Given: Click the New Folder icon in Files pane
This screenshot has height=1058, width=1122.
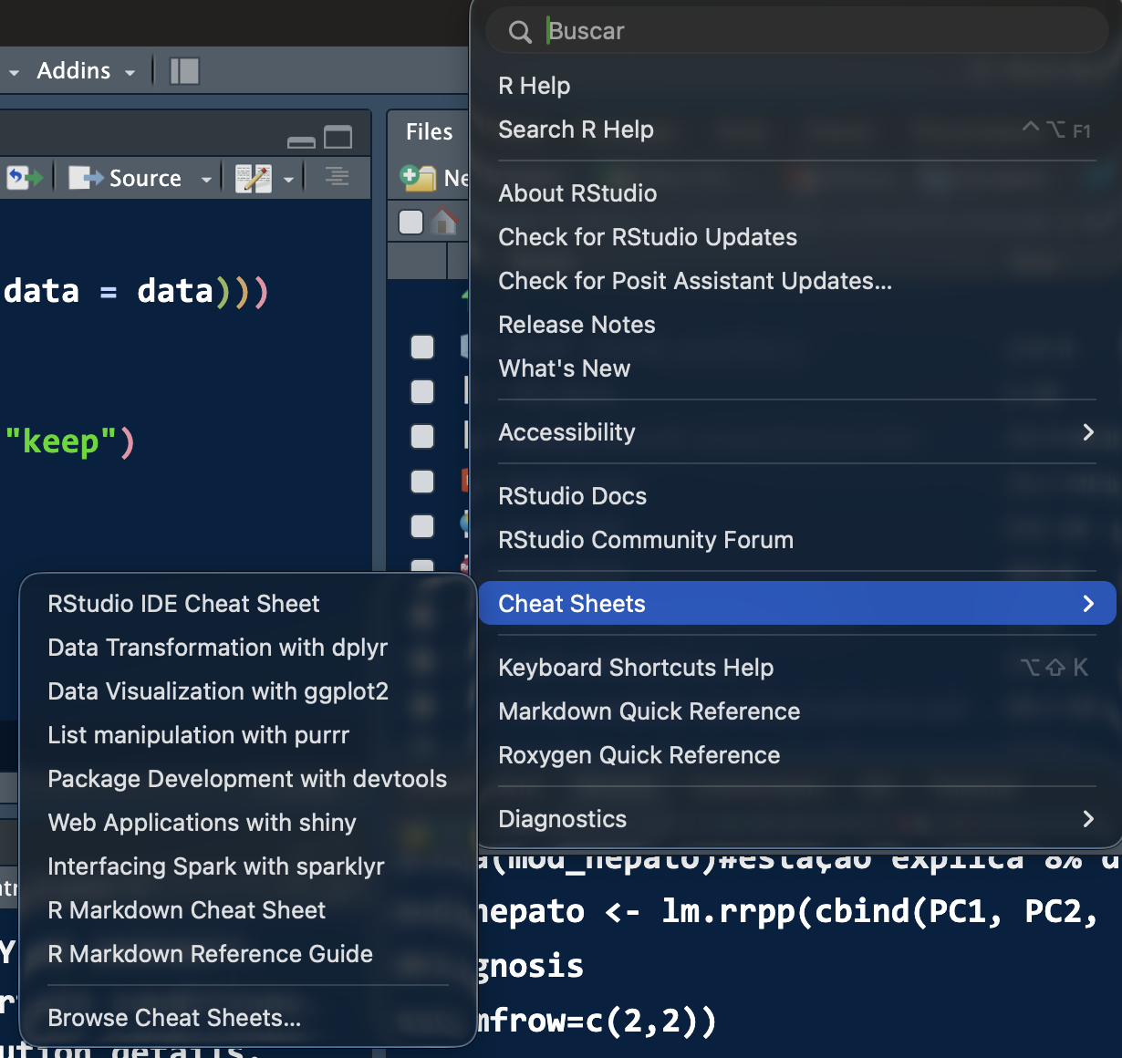Looking at the screenshot, I should [x=418, y=178].
